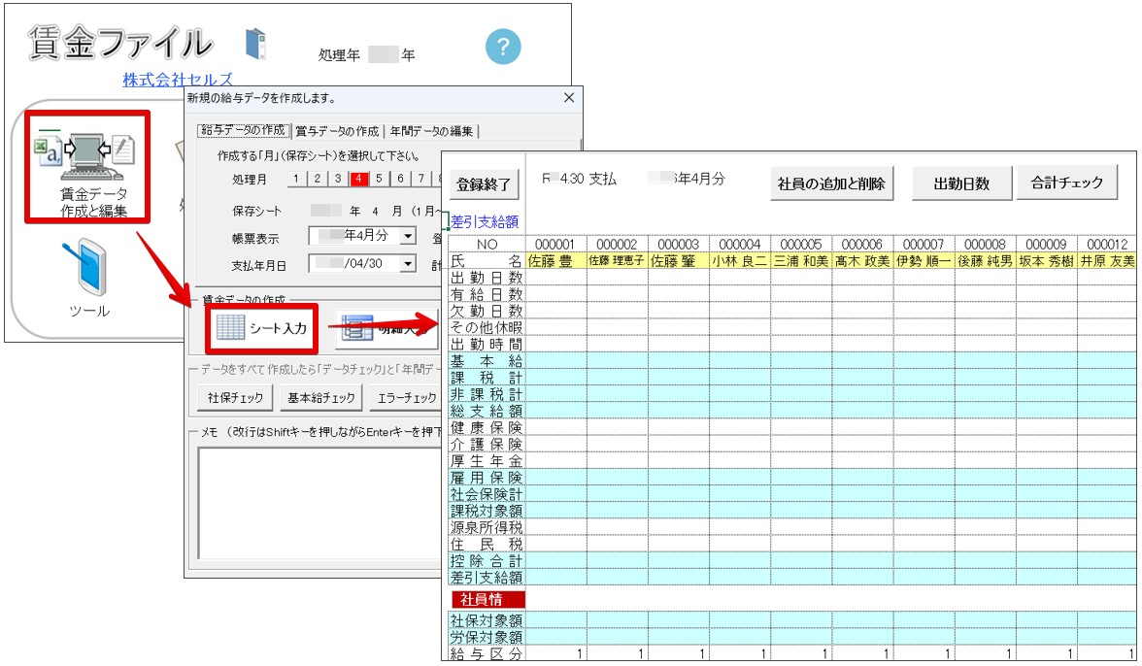Click the 出勤日数 row label
This screenshot has width=1142, height=666.
[x=487, y=278]
